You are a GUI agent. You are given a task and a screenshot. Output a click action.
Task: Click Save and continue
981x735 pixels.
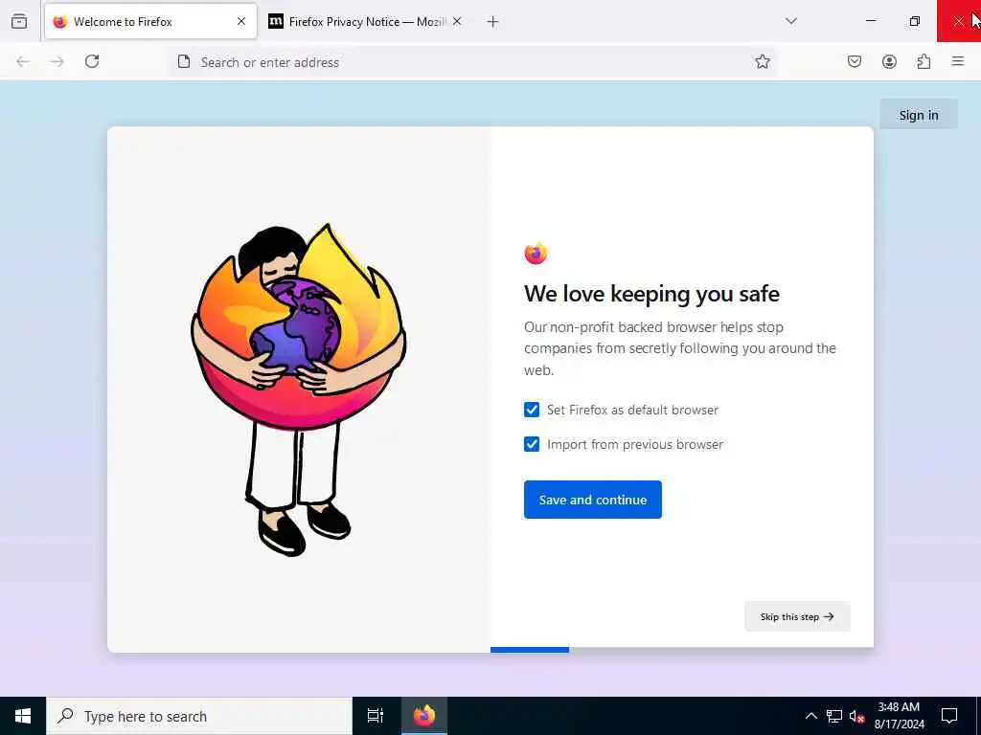click(592, 500)
